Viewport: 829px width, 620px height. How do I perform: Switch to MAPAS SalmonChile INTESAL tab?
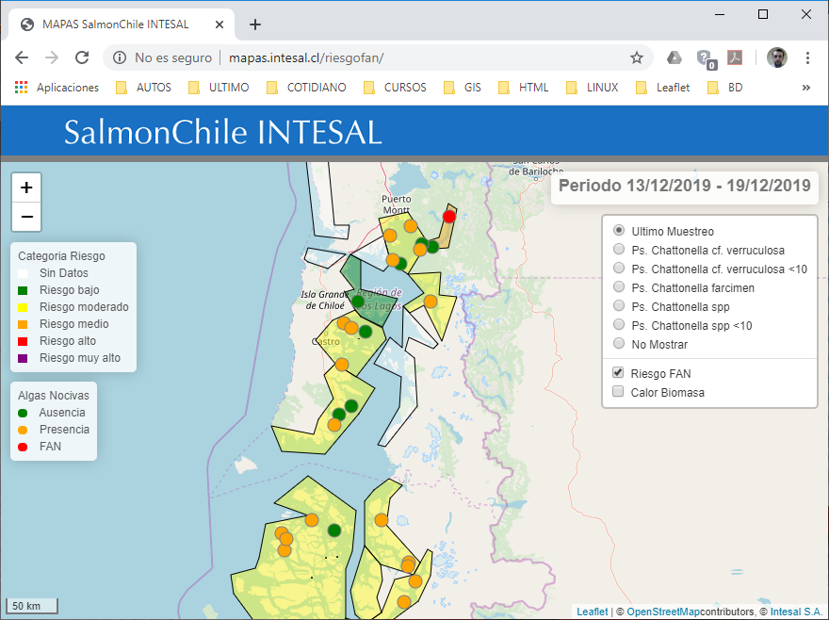(115, 24)
